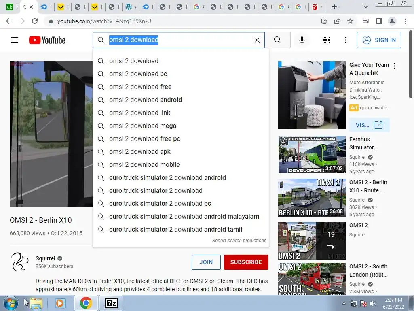The height and width of the screenshot is (311, 414).
Task: Open the Quench water ad thumbnail
Action: click(312, 95)
